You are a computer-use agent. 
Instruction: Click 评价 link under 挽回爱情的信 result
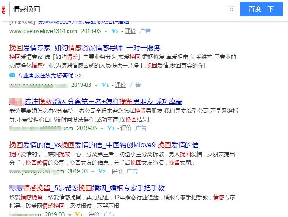(117, 171)
